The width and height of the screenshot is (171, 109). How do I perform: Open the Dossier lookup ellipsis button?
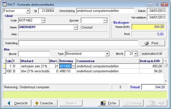(105, 20)
